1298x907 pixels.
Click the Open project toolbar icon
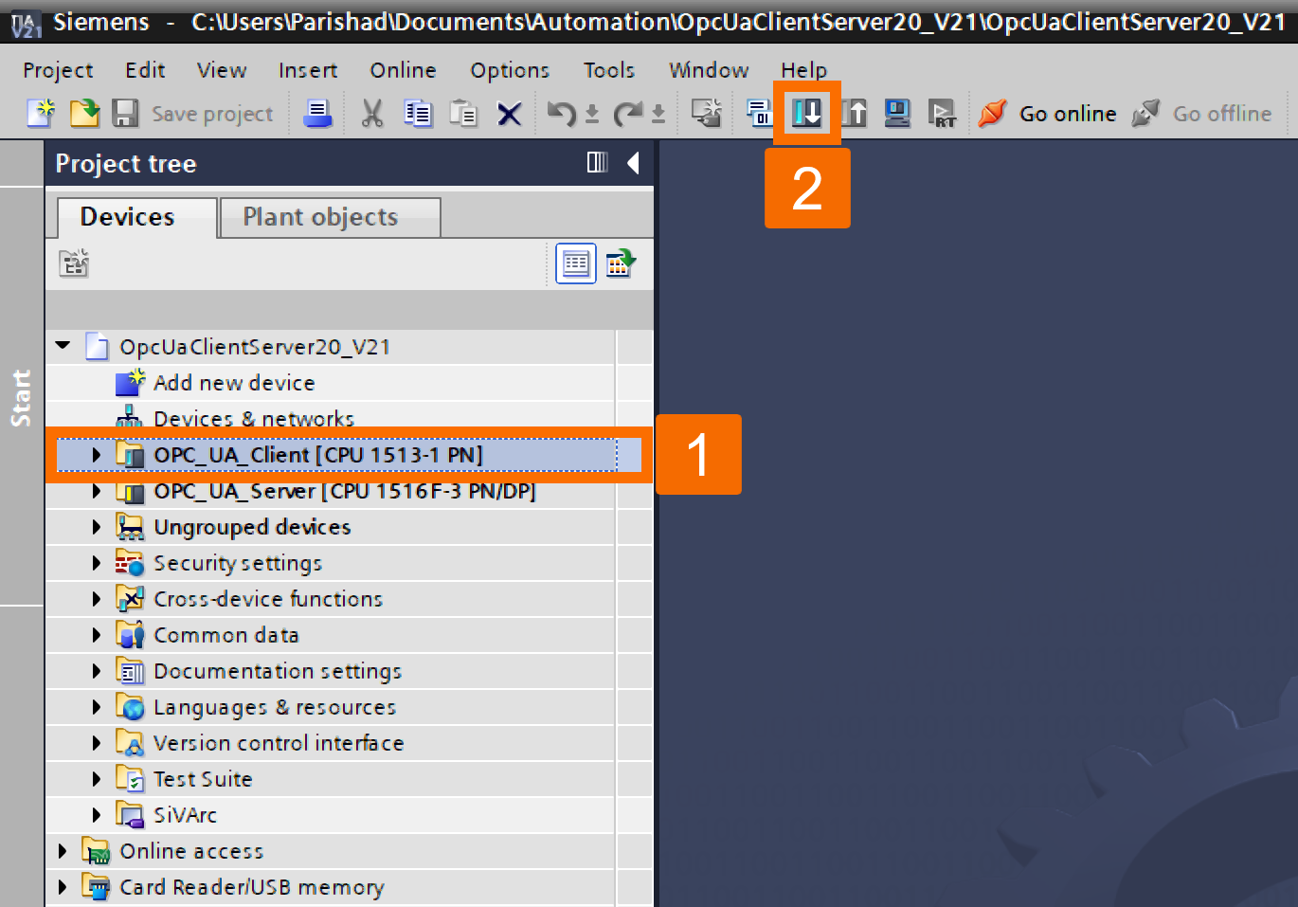coord(84,113)
